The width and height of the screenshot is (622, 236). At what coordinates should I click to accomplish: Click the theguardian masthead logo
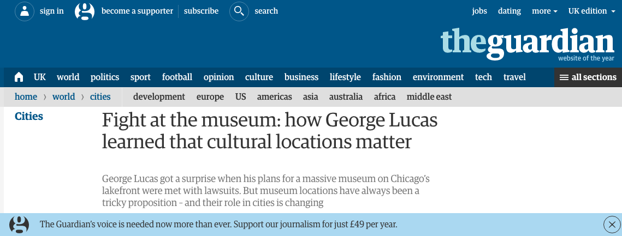[527, 44]
